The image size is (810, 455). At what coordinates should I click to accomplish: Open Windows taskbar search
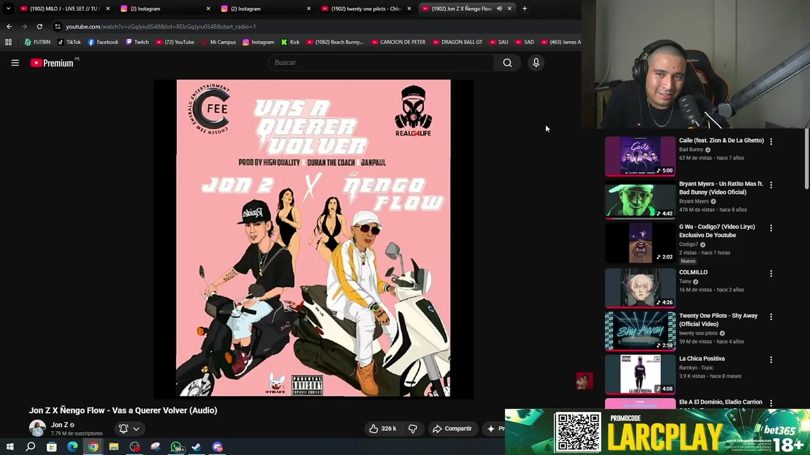coord(30,447)
